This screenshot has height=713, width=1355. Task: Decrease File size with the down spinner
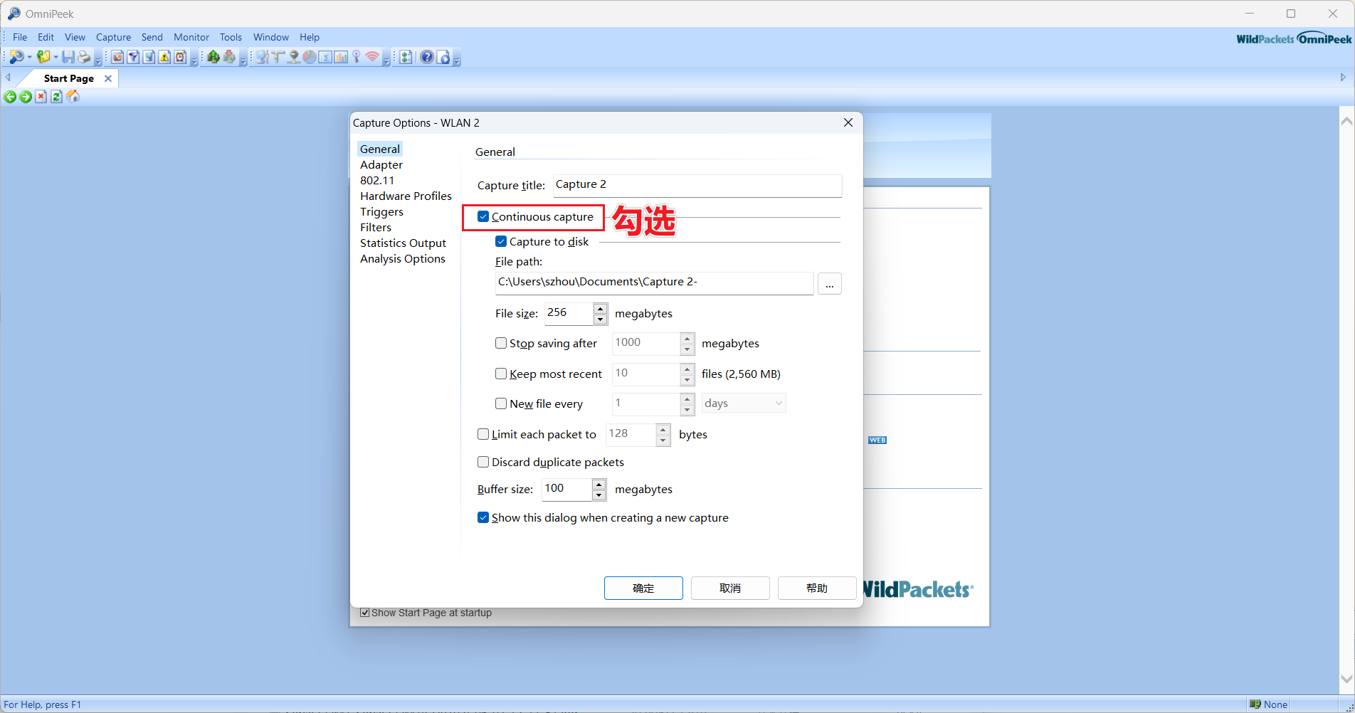pos(601,319)
